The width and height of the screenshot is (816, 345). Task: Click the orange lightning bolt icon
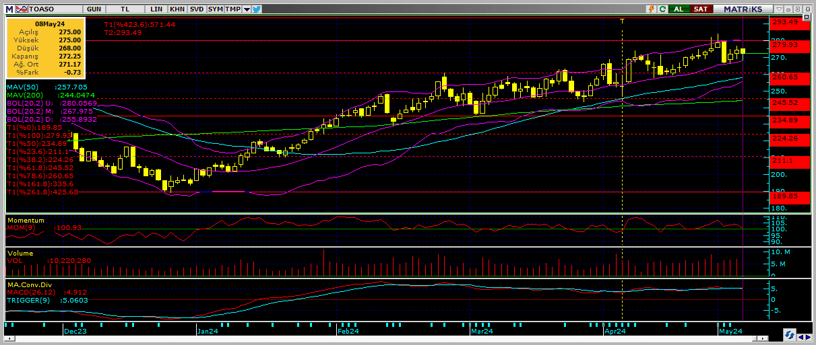(651, 9)
